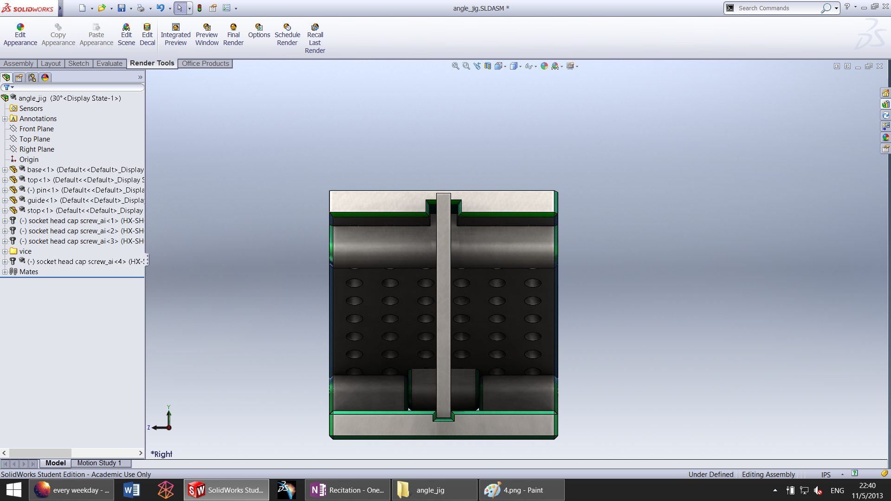Viewport: 891px width, 501px height.
Task: Switch to FeatureManager design tree tab
Action: pyautogui.click(x=6, y=77)
